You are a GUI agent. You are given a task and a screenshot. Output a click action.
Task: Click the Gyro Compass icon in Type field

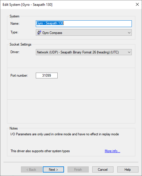click(x=39, y=33)
